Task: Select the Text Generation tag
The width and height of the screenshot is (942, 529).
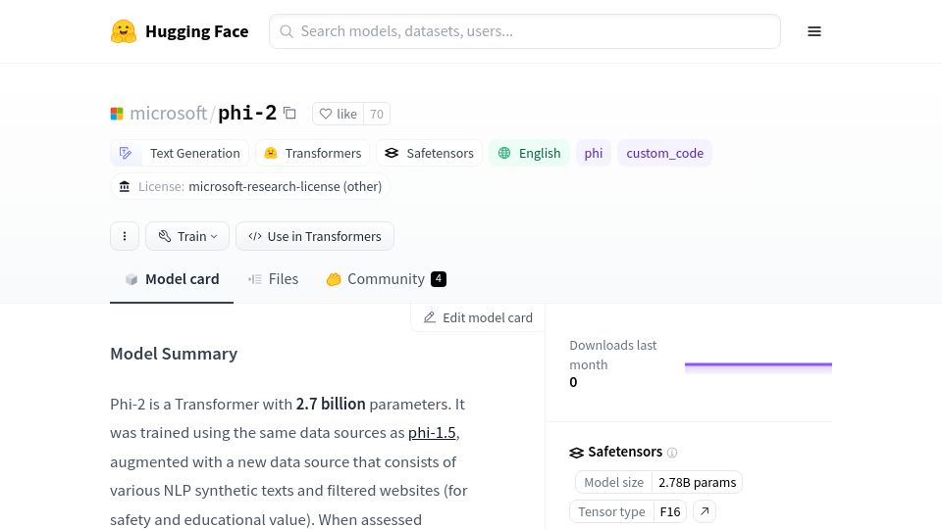Action: click(x=180, y=153)
